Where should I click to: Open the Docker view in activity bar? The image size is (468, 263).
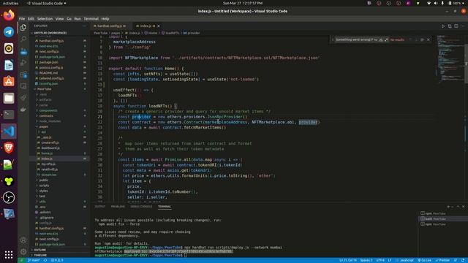click(x=23, y=110)
